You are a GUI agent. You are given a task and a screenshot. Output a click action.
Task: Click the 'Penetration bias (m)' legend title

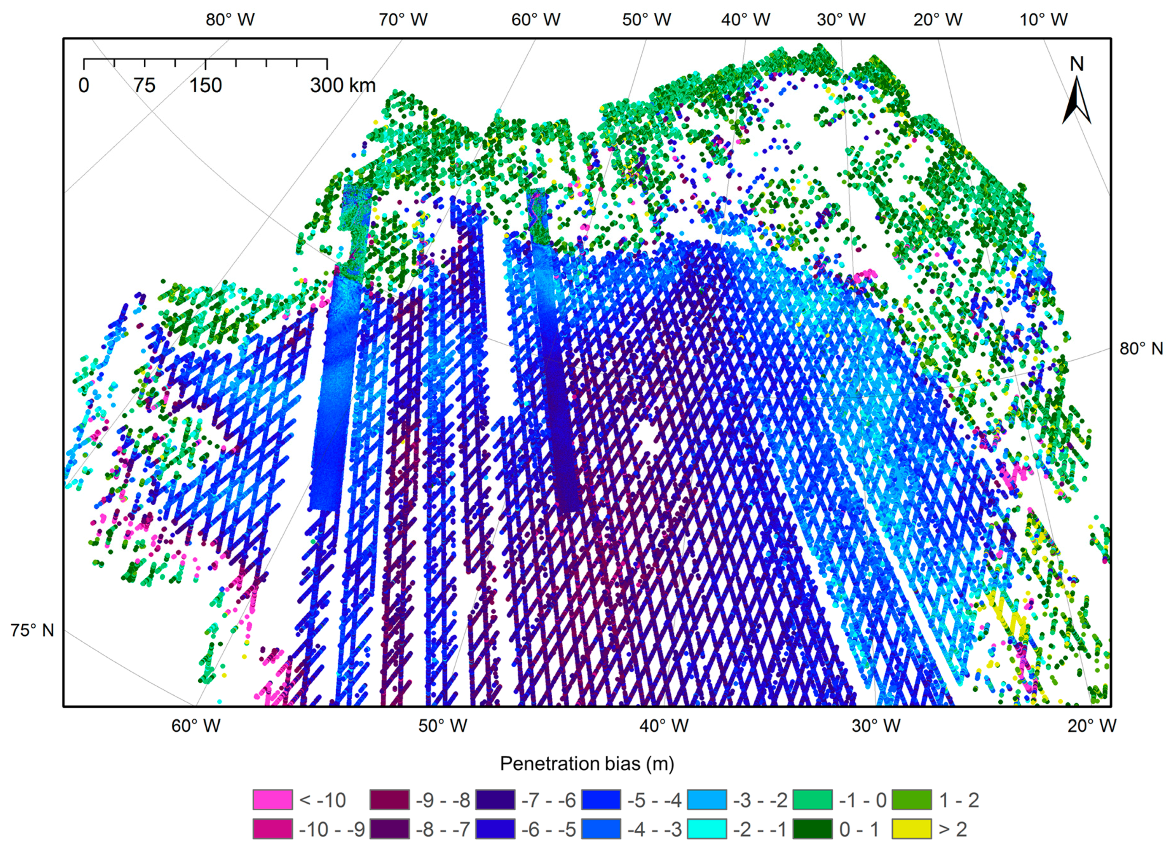pos(587,764)
